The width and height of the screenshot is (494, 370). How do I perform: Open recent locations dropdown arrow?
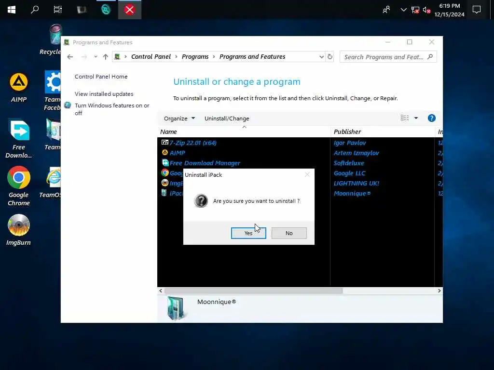(96, 57)
